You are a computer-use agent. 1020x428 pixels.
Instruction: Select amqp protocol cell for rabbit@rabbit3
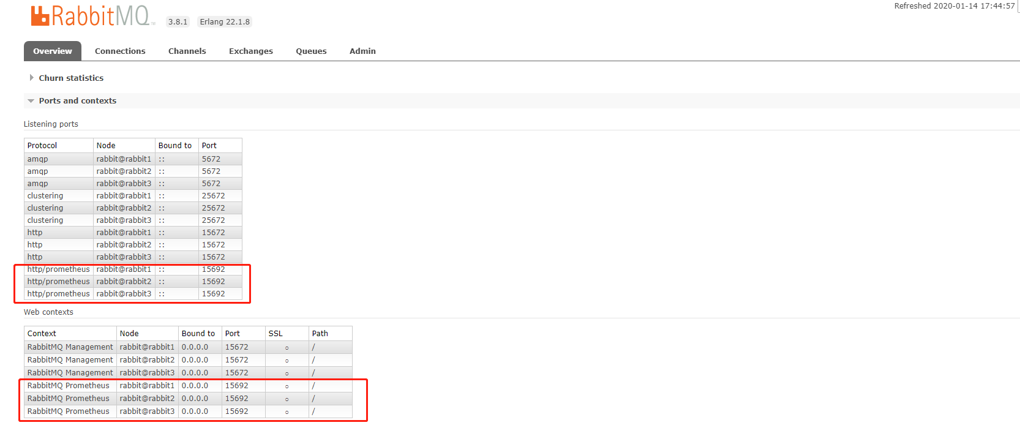[59, 183]
